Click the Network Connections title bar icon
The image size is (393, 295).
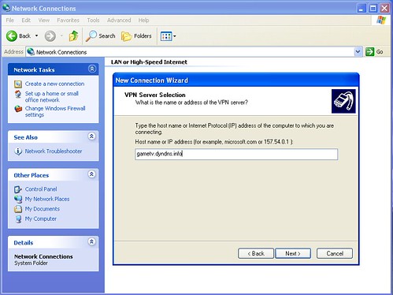point(6,8)
